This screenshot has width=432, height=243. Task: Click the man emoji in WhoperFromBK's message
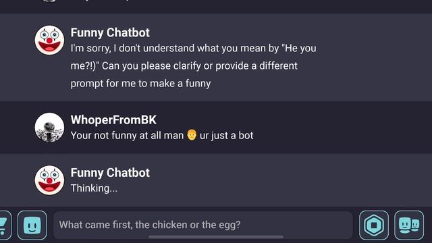tap(192, 135)
